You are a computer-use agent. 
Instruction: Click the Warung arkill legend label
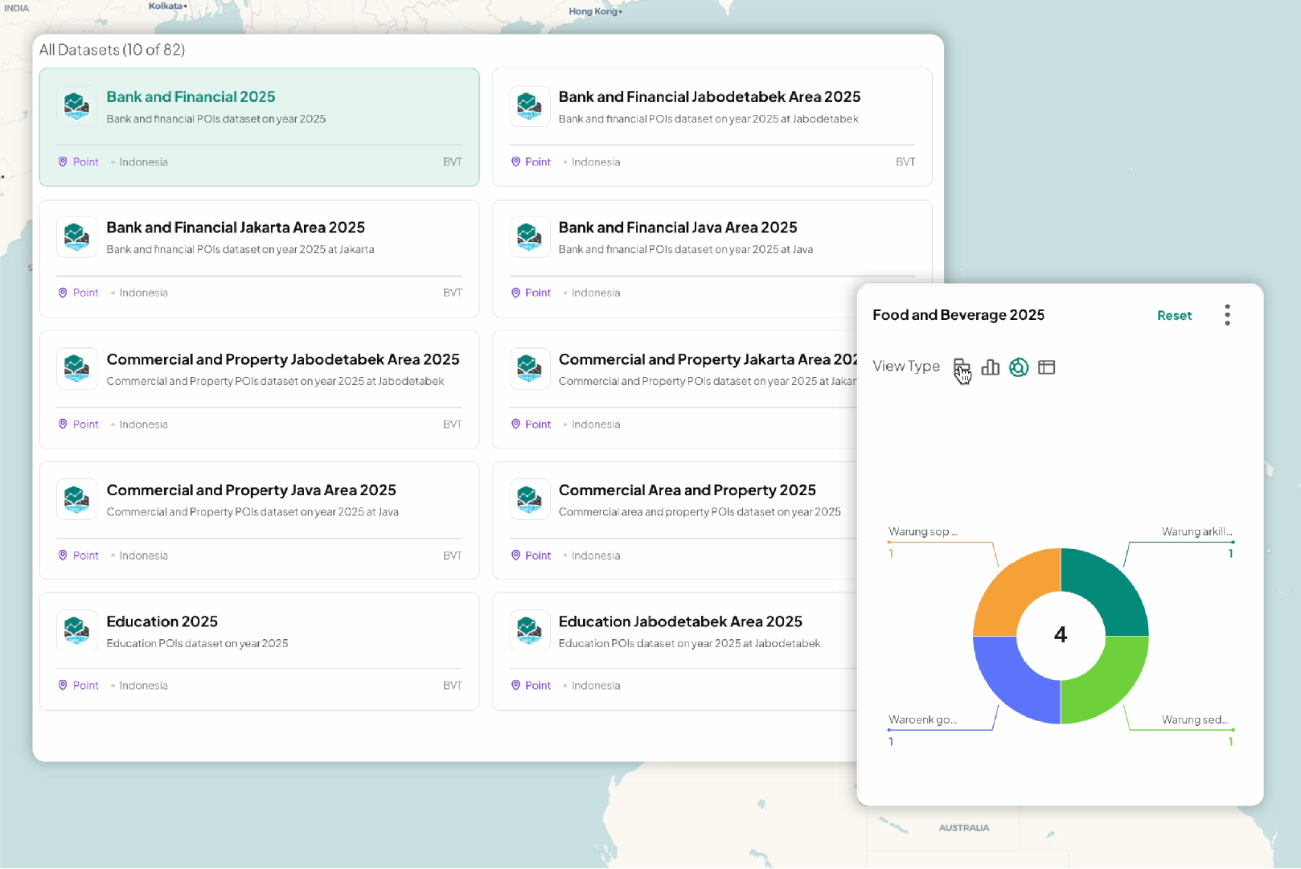pos(1196,532)
